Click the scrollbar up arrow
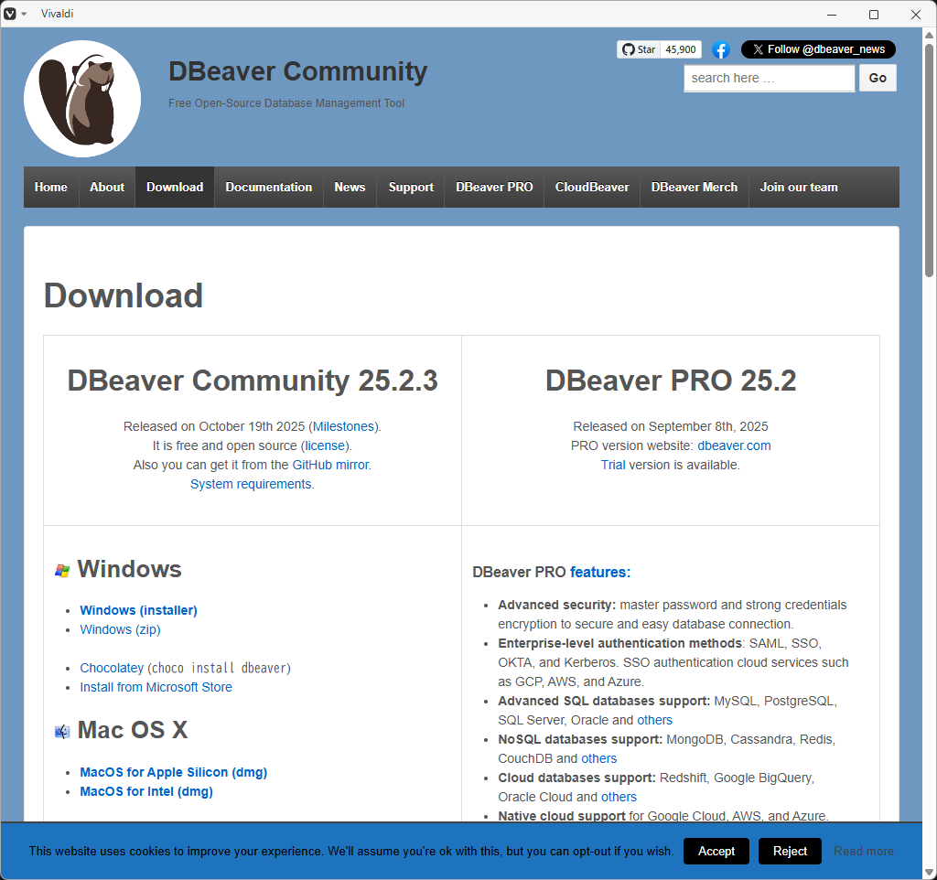Screen dimensions: 937x880 point(930,35)
